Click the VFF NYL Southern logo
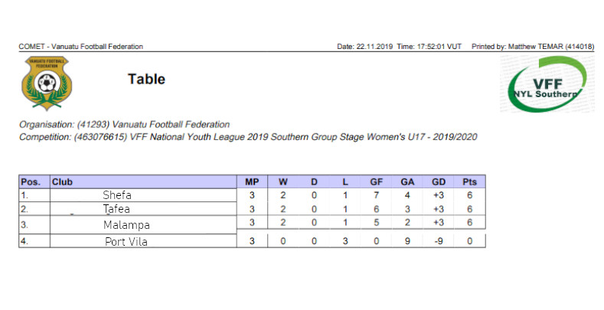Screen dimensions: 604x310 coord(547,84)
